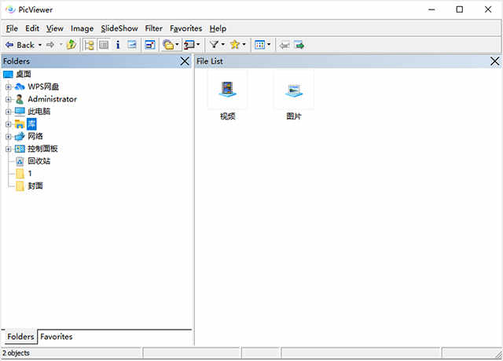
Task: Click the 回收站 recycle bin icon
Action: 20,161
